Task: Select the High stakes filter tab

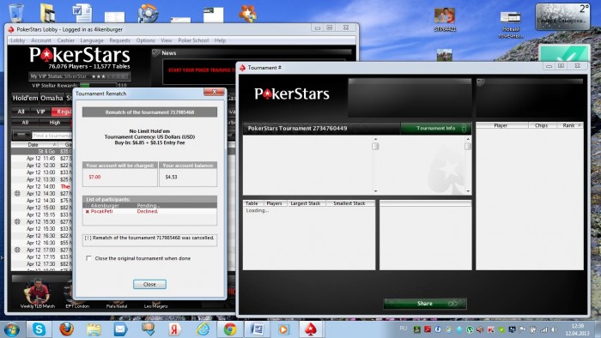Action: point(55,123)
